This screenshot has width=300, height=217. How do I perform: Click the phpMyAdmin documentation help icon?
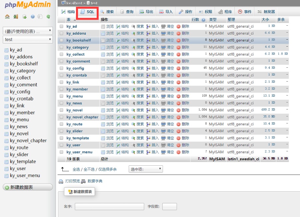click(x=33, y=16)
